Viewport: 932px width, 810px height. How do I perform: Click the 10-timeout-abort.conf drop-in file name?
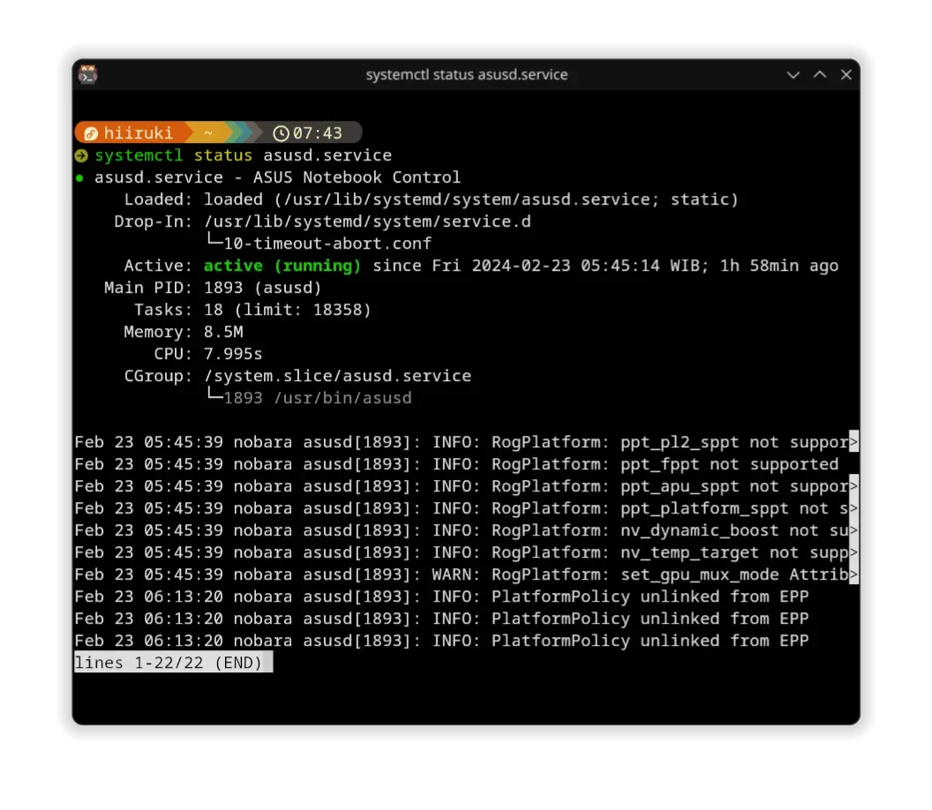coord(327,244)
